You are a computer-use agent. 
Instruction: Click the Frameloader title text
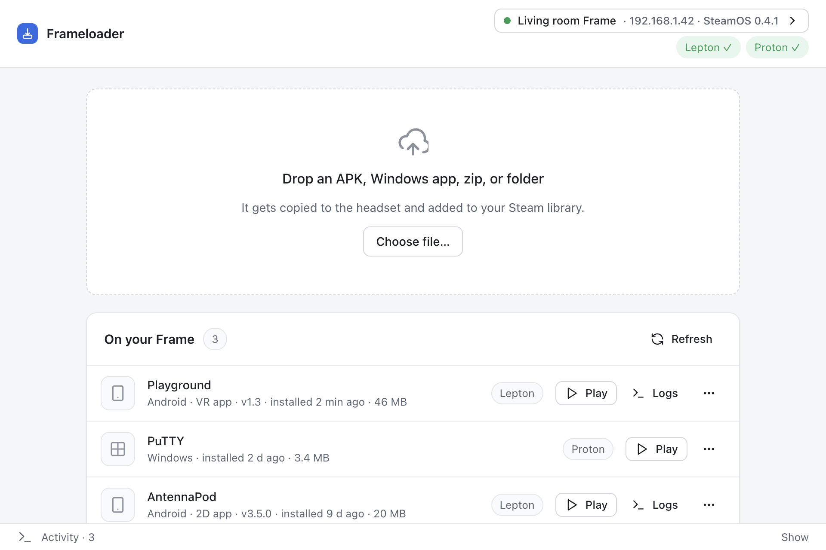click(x=85, y=34)
